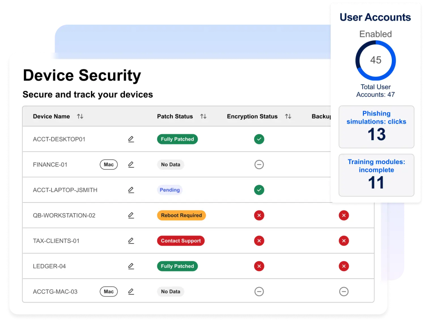Open Phishing simulations clicks card
The height and width of the screenshot is (322, 425).
376,127
